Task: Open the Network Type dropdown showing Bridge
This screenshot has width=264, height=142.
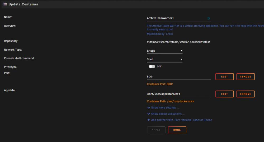Action: click(x=165, y=51)
